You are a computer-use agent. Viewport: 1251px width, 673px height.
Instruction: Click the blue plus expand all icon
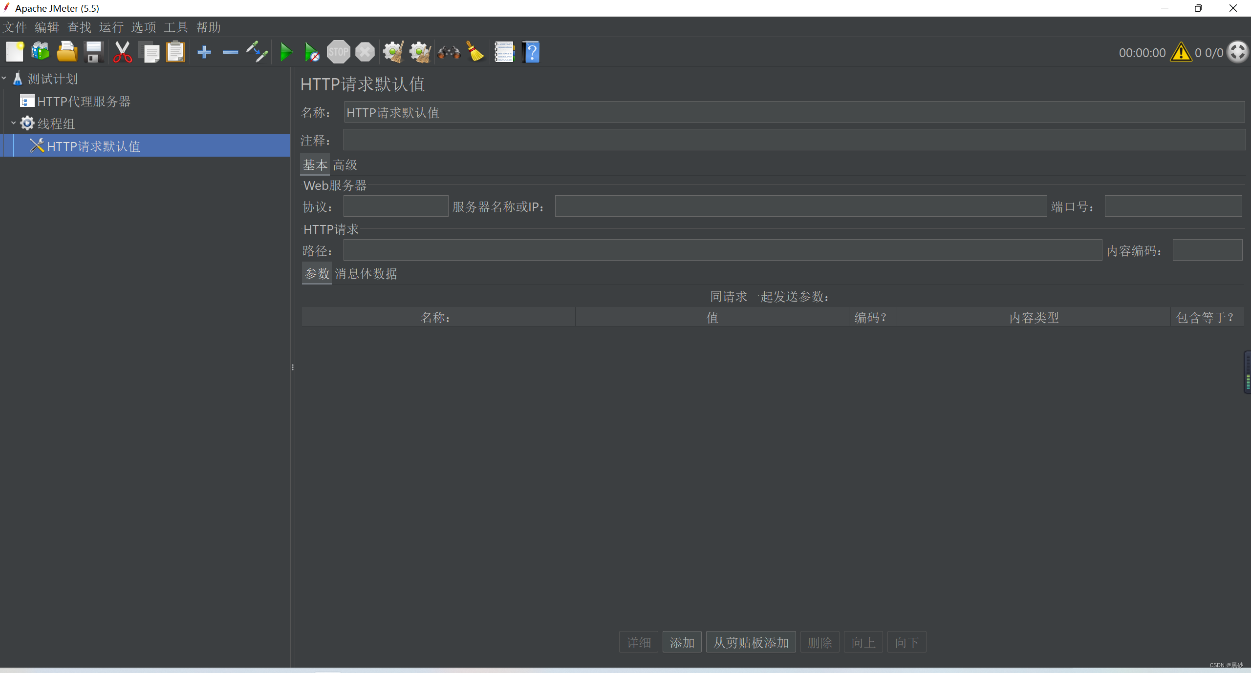tap(204, 52)
